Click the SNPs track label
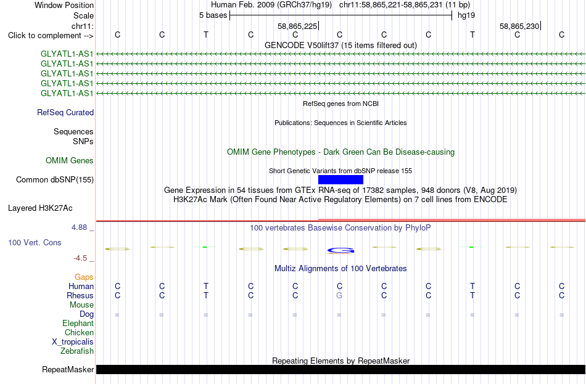 pyautogui.click(x=83, y=142)
